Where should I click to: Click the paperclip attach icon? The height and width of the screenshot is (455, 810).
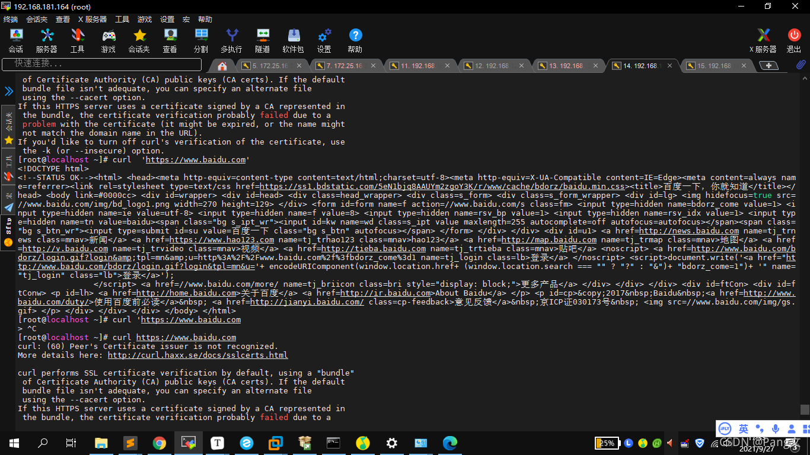(x=801, y=65)
